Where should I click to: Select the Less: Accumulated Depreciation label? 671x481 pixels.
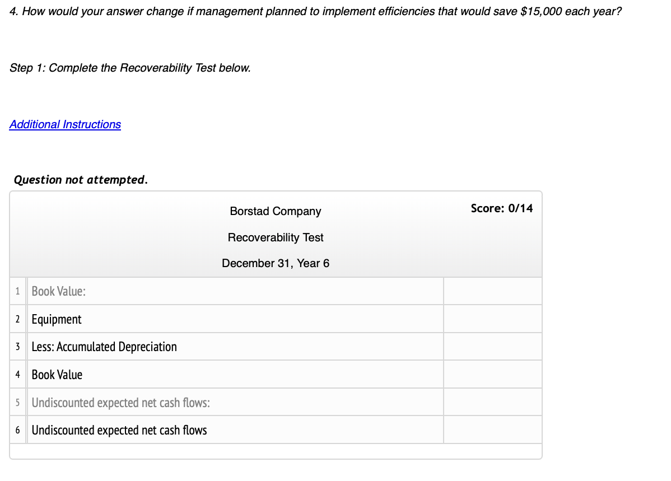point(104,346)
